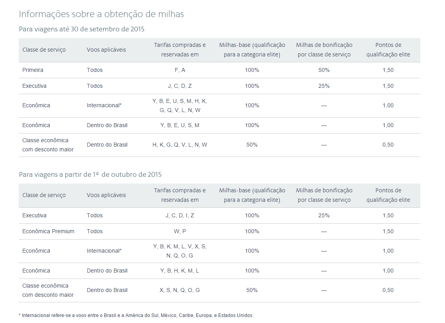Click 'Milhas de bonificação' header in second table

click(324, 195)
